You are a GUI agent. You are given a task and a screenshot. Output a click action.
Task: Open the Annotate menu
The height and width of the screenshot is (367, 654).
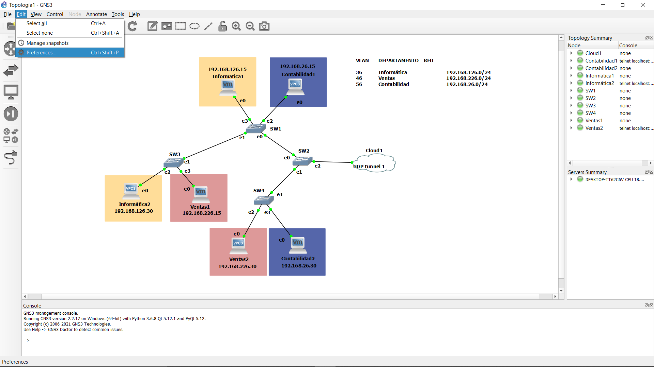(x=96, y=14)
